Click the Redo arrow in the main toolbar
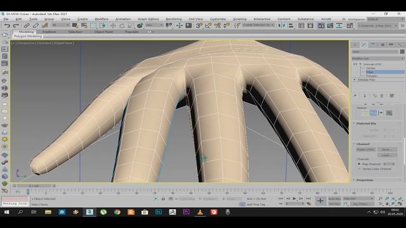 [x=16, y=25]
